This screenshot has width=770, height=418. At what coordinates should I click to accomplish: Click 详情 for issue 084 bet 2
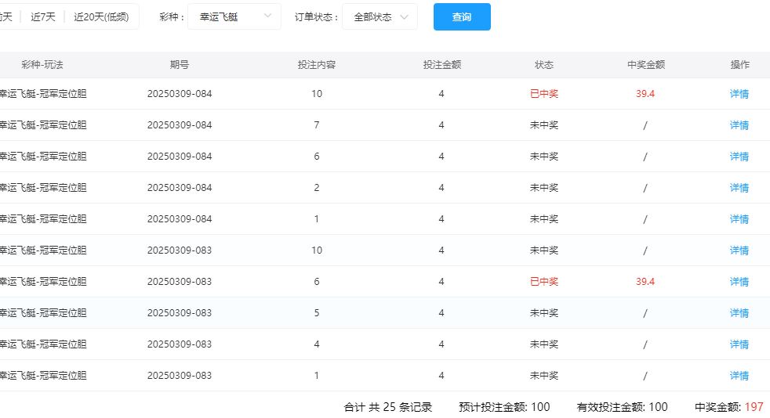[x=739, y=188]
